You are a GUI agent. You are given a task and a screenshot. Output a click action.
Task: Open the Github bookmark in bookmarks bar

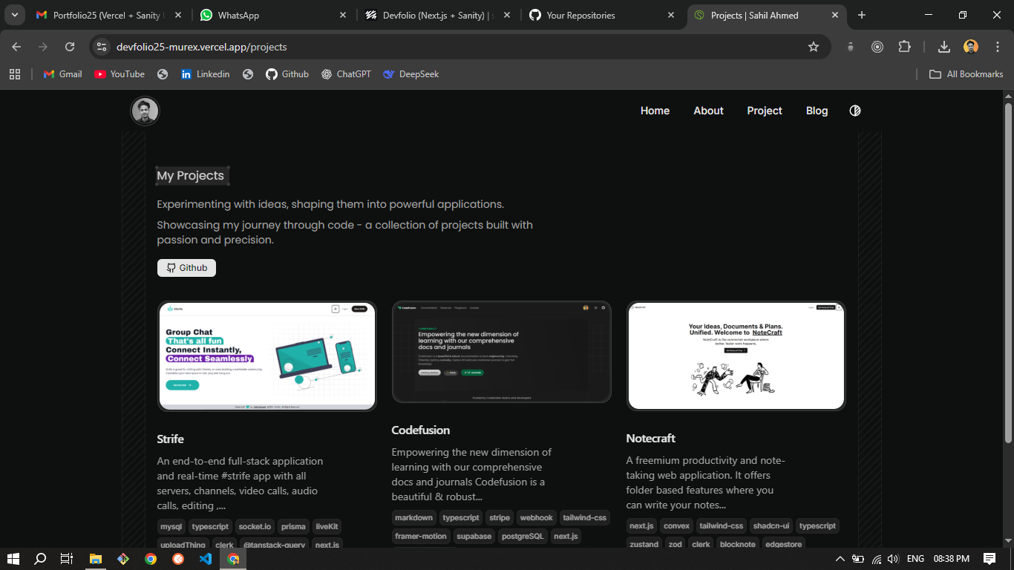click(287, 74)
